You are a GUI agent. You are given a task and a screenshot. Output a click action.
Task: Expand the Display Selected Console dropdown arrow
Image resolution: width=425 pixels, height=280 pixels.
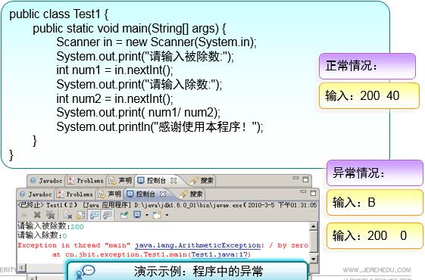pyautogui.click(x=147, y=215)
